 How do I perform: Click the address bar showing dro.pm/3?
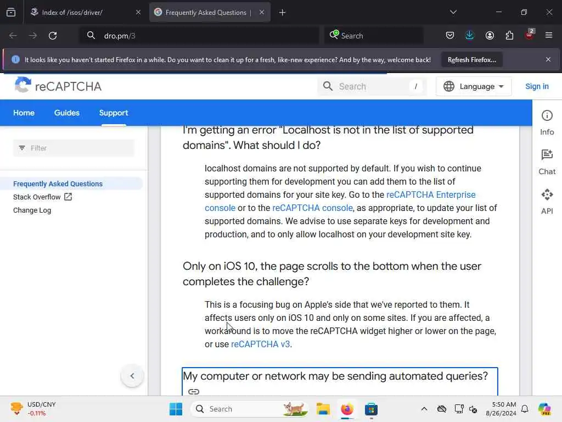(x=199, y=36)
